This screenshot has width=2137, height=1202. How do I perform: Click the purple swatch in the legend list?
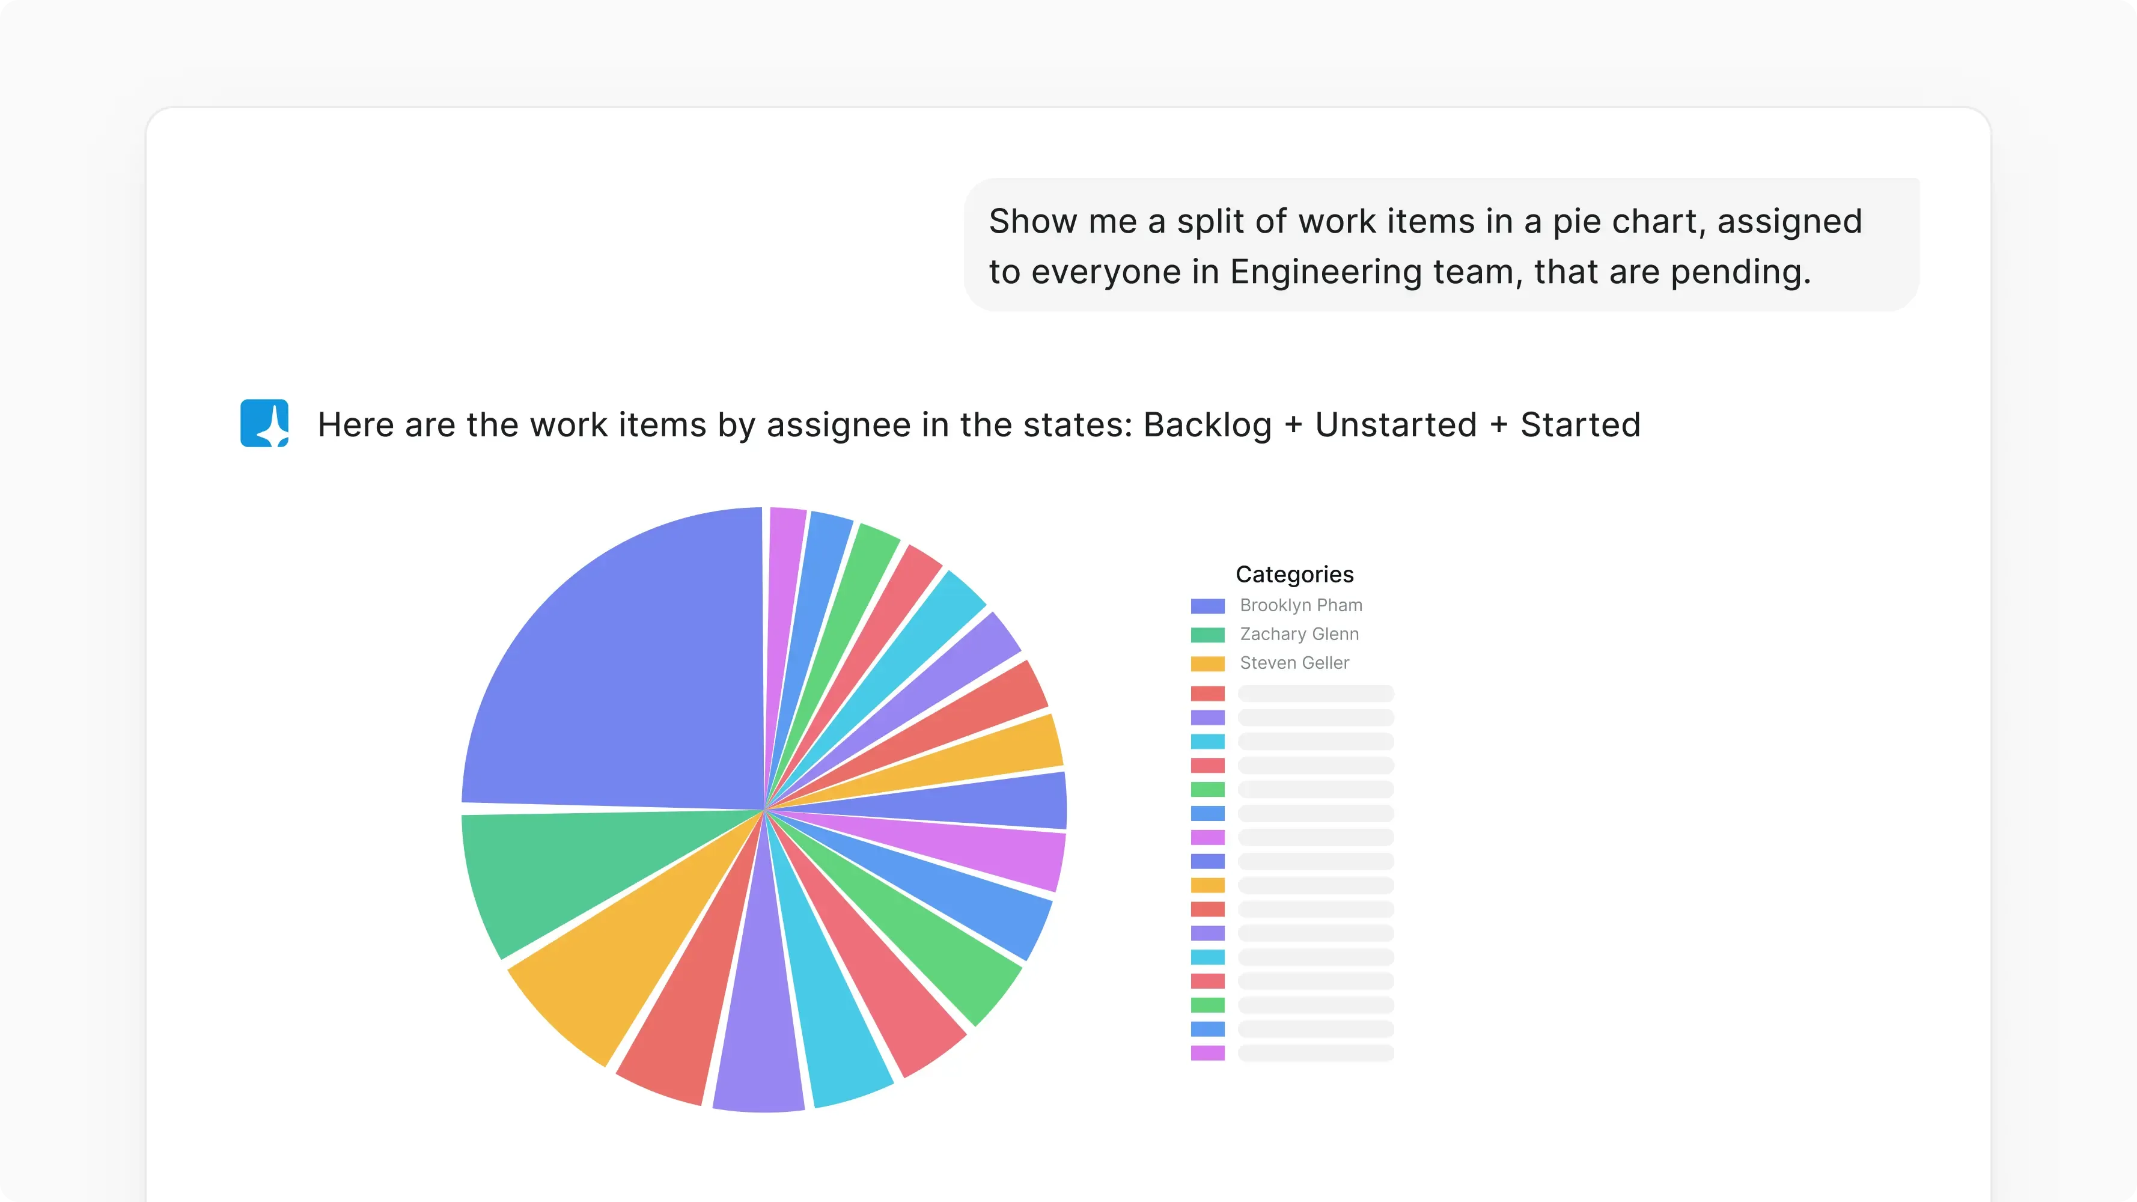1207,717
